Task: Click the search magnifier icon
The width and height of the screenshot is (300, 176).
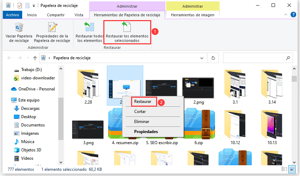Action: click(x=288, y=58)
